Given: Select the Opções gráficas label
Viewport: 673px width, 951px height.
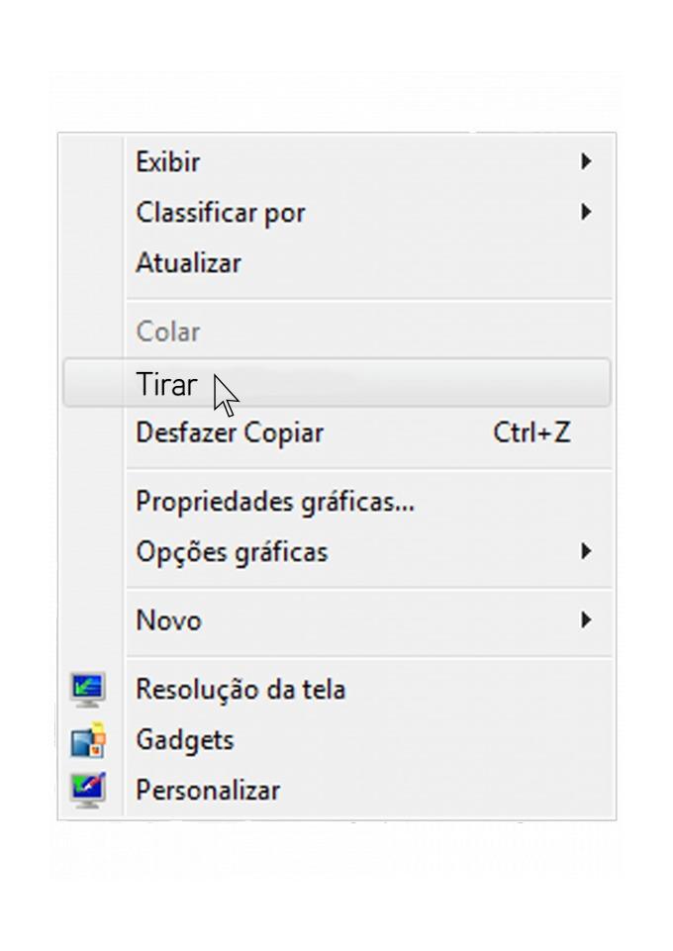Looking at the screenshot, I should tap(232, 552).
